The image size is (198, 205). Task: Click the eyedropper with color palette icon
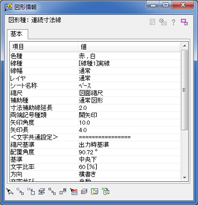74,191
